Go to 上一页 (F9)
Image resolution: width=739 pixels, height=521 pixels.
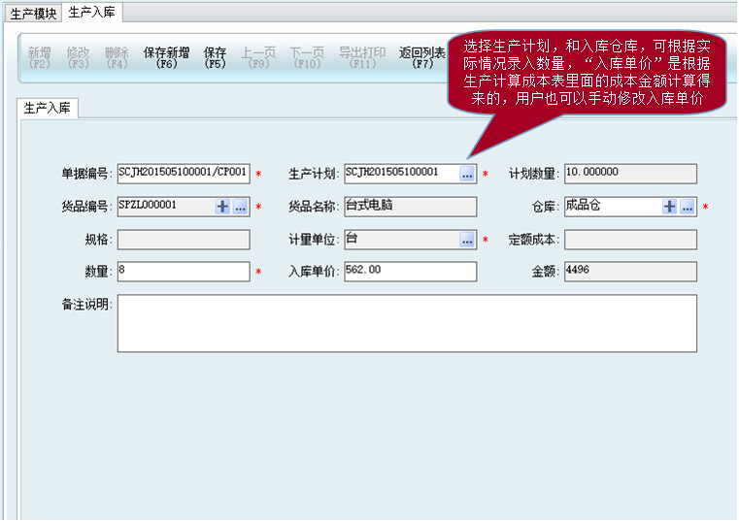258,57
